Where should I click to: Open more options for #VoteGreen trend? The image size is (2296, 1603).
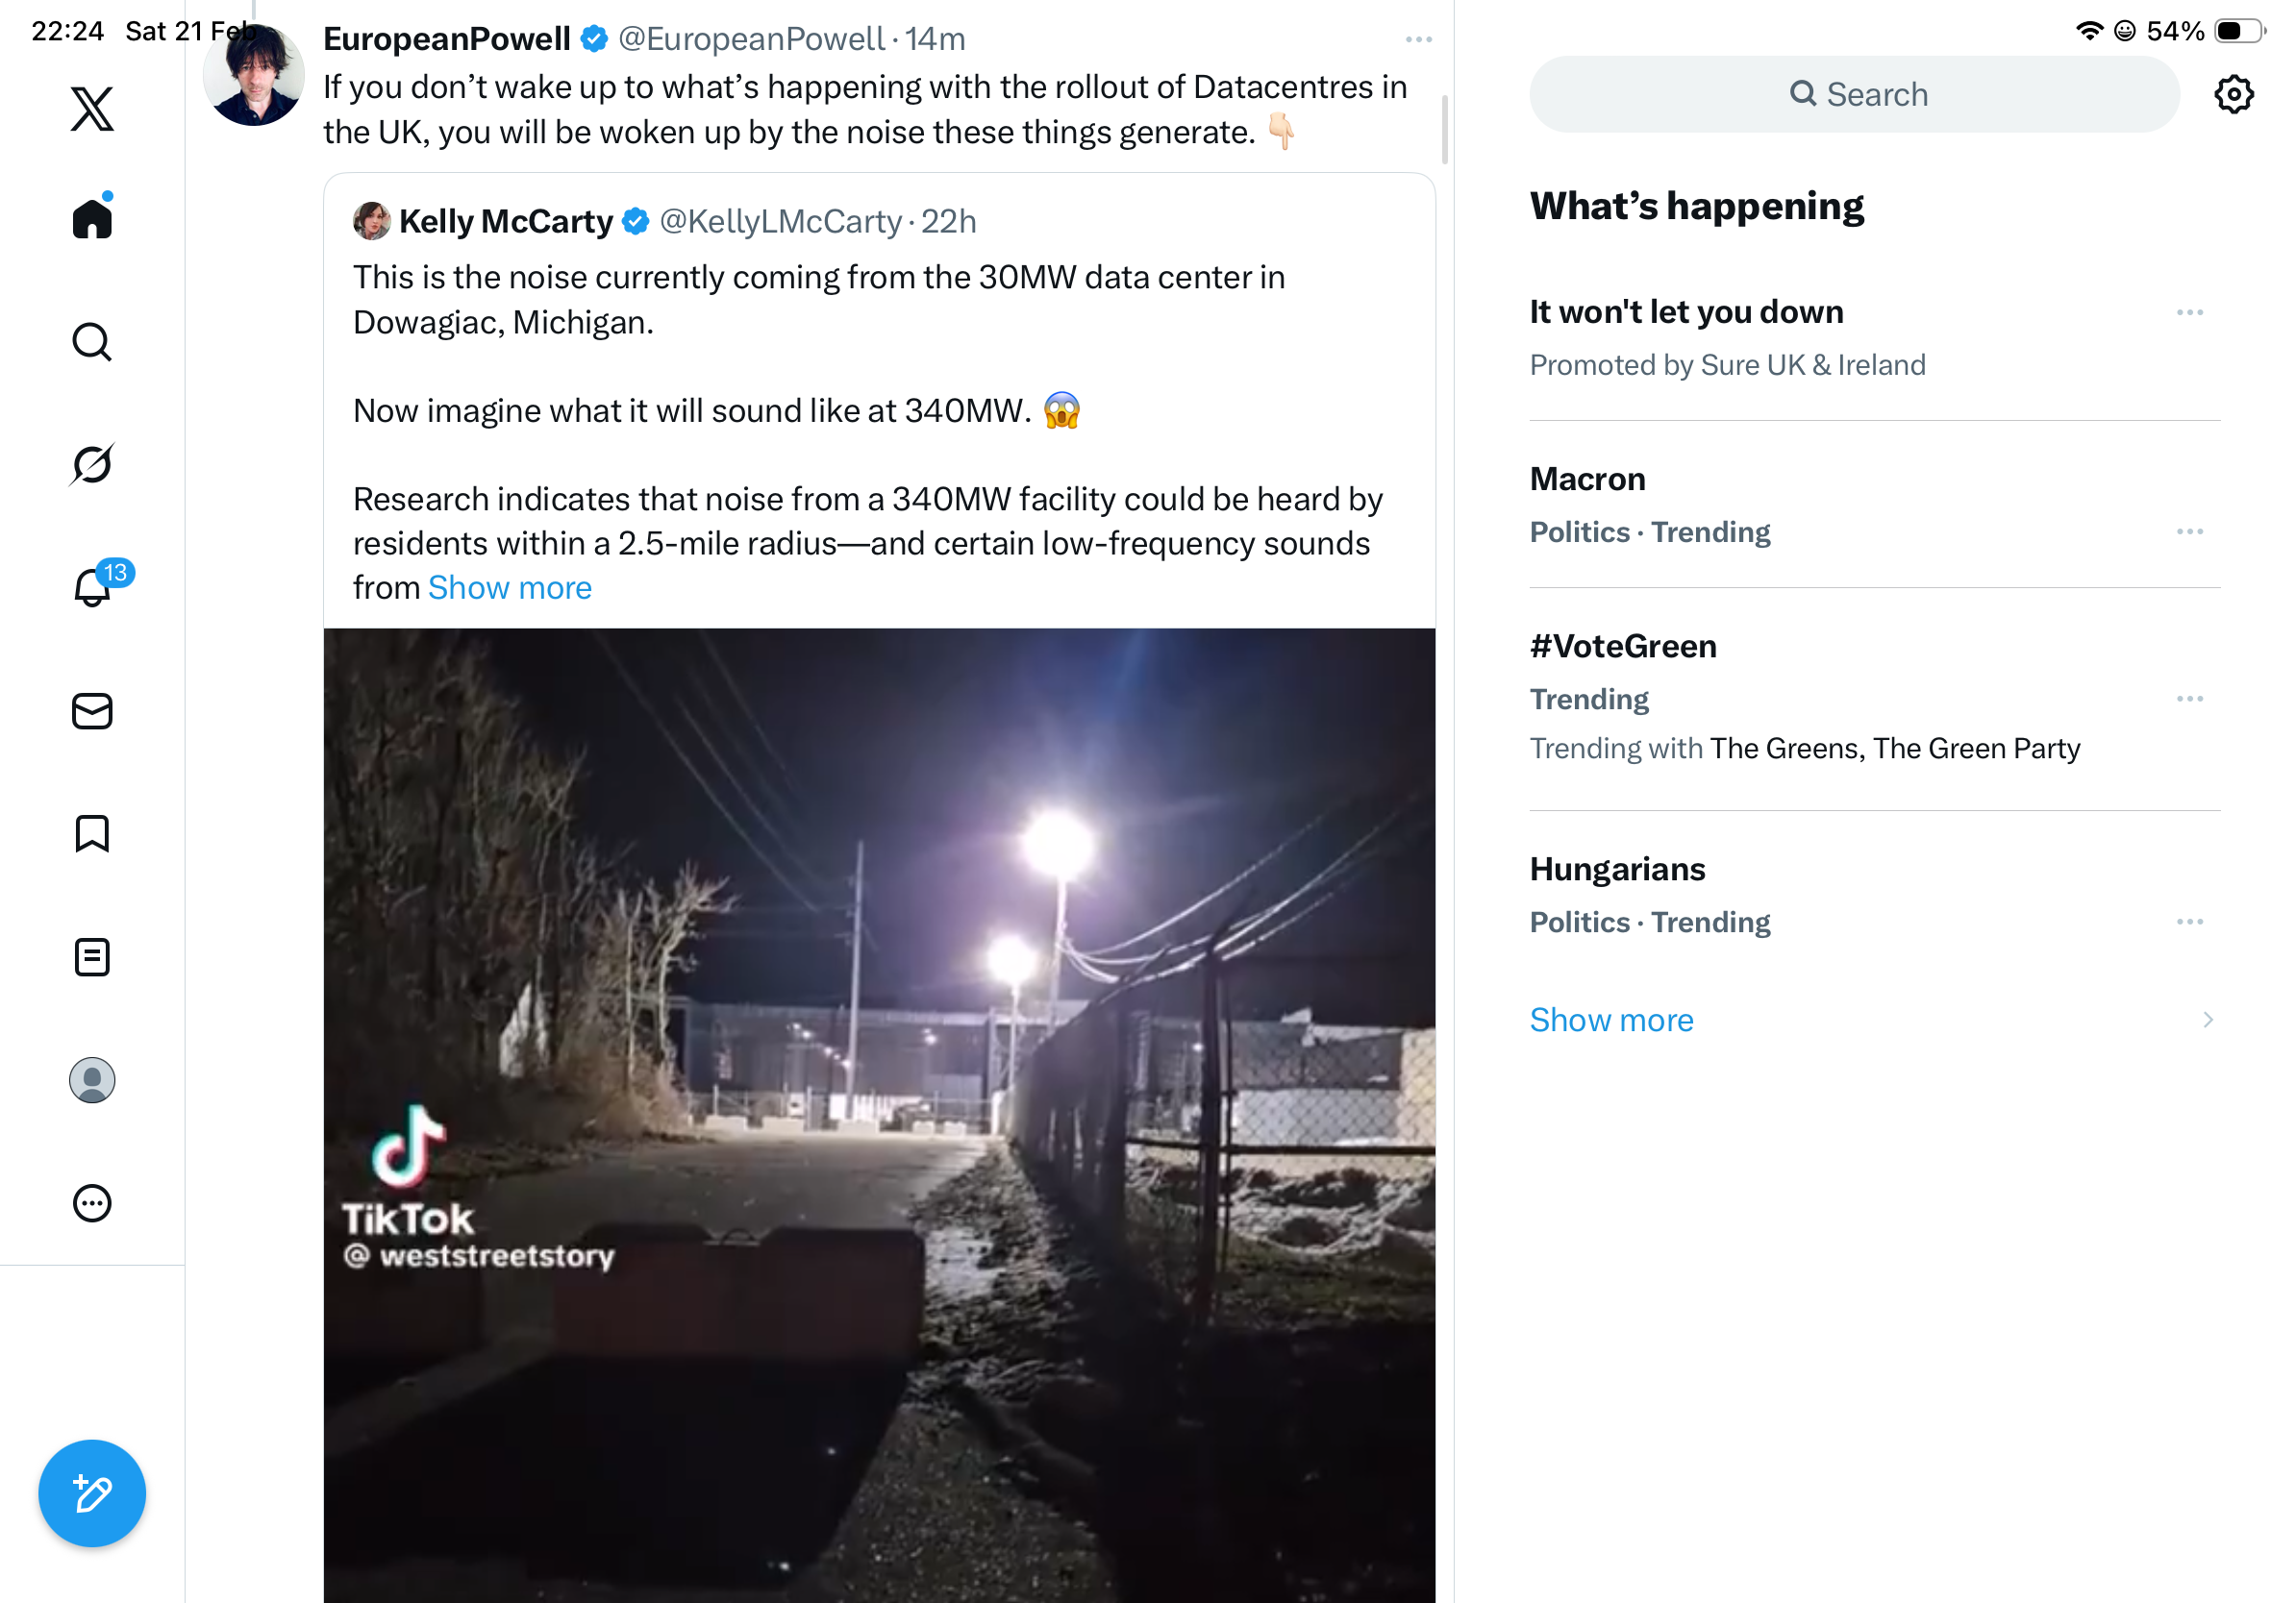point(2188,699)
